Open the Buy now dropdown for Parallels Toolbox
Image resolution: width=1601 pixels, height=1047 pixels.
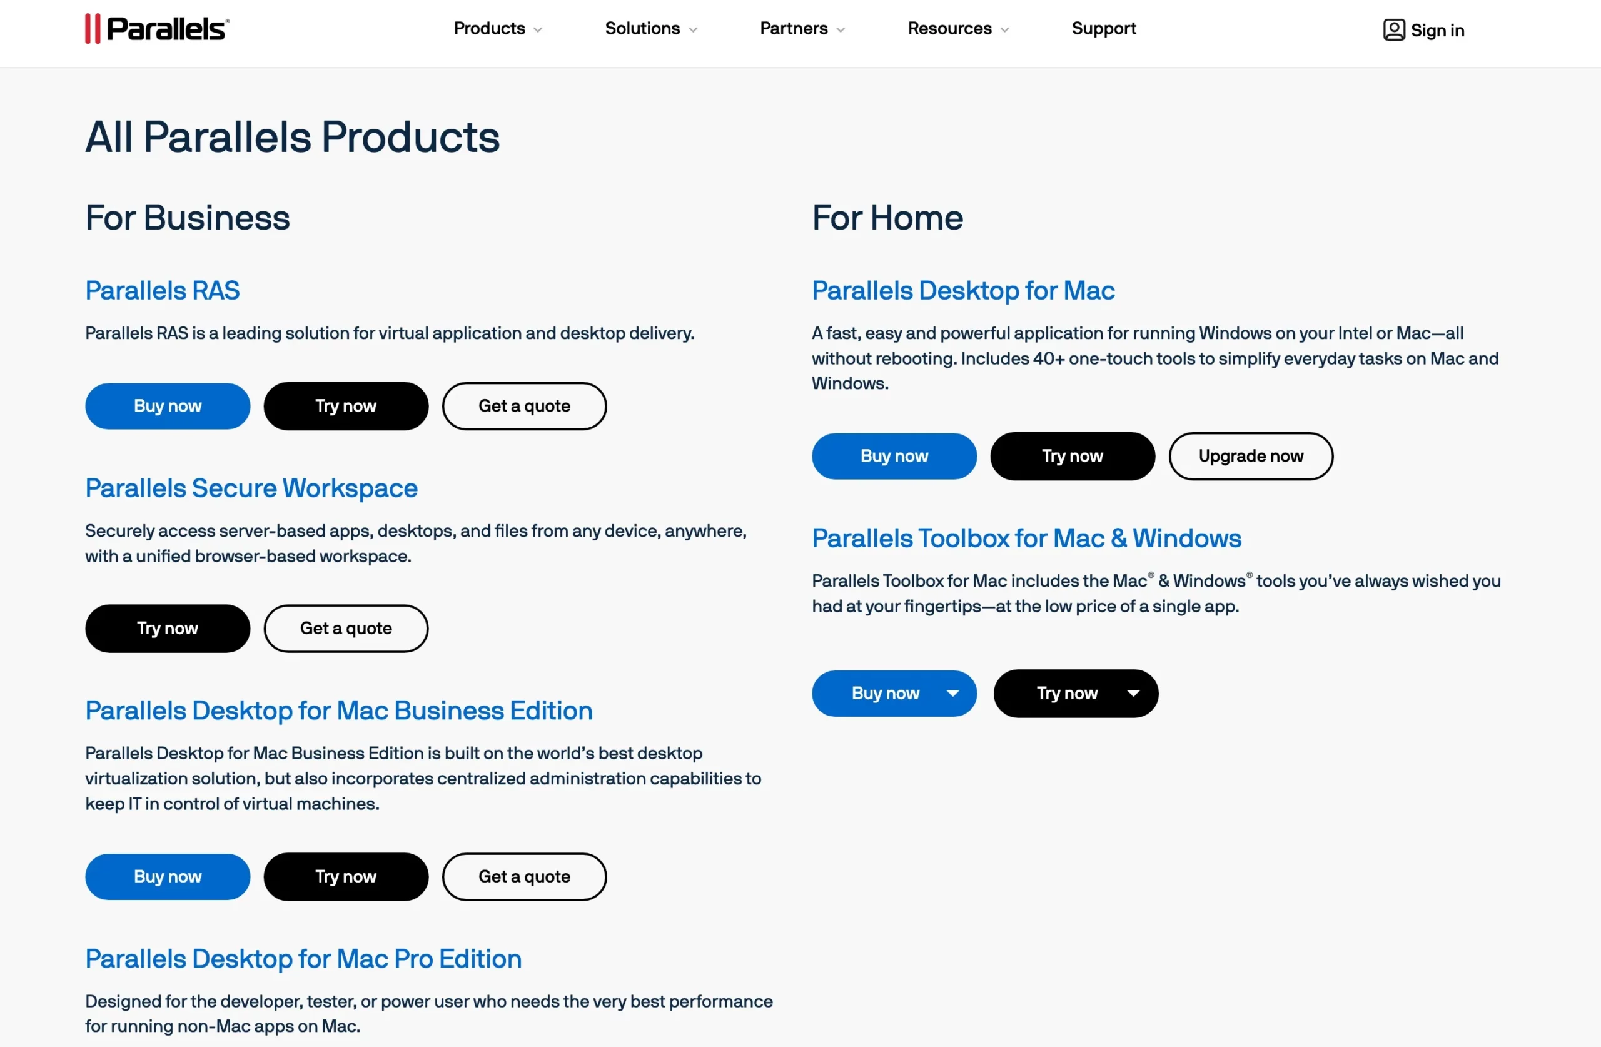(952, 693)
